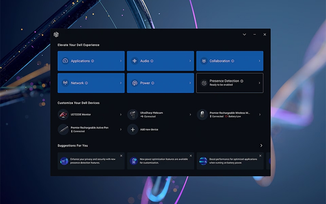Click the Add new device plus icon

pos(132,129)
